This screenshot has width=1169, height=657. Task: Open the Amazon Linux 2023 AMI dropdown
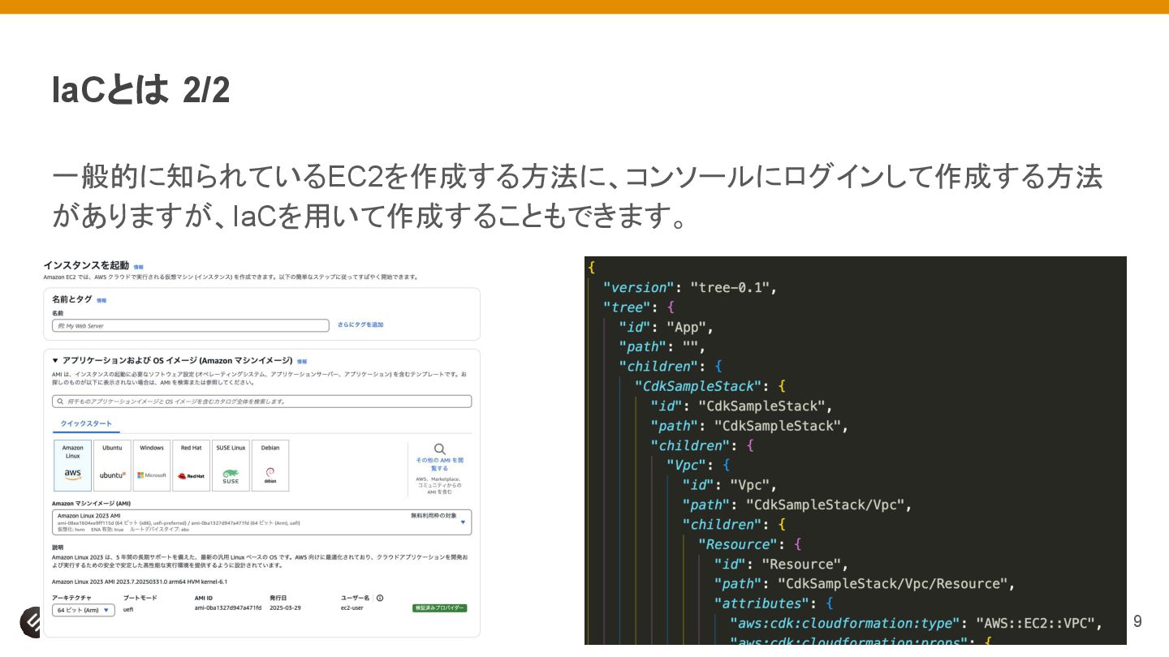[x=261, y=522]
